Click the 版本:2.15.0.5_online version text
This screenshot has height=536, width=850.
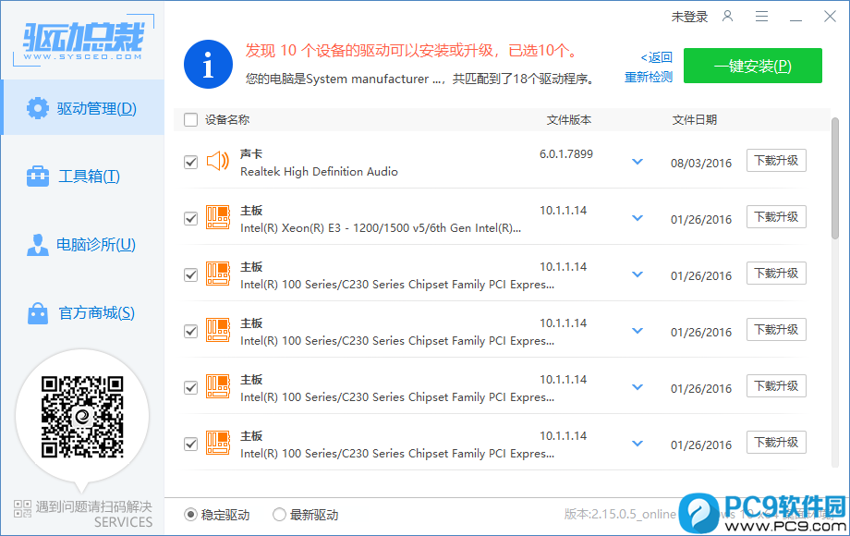click(620, 514)
